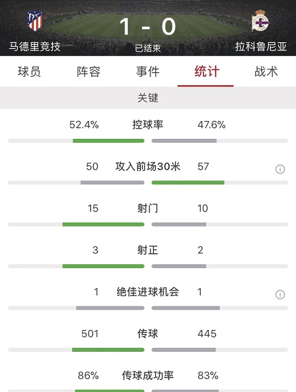The image size is (296, 392).
Task: Switch to the 阵容 tab
Action: (x=88, y=71)
